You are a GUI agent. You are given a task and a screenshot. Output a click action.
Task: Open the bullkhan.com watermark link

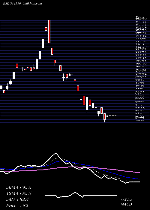tap(32, 4)
